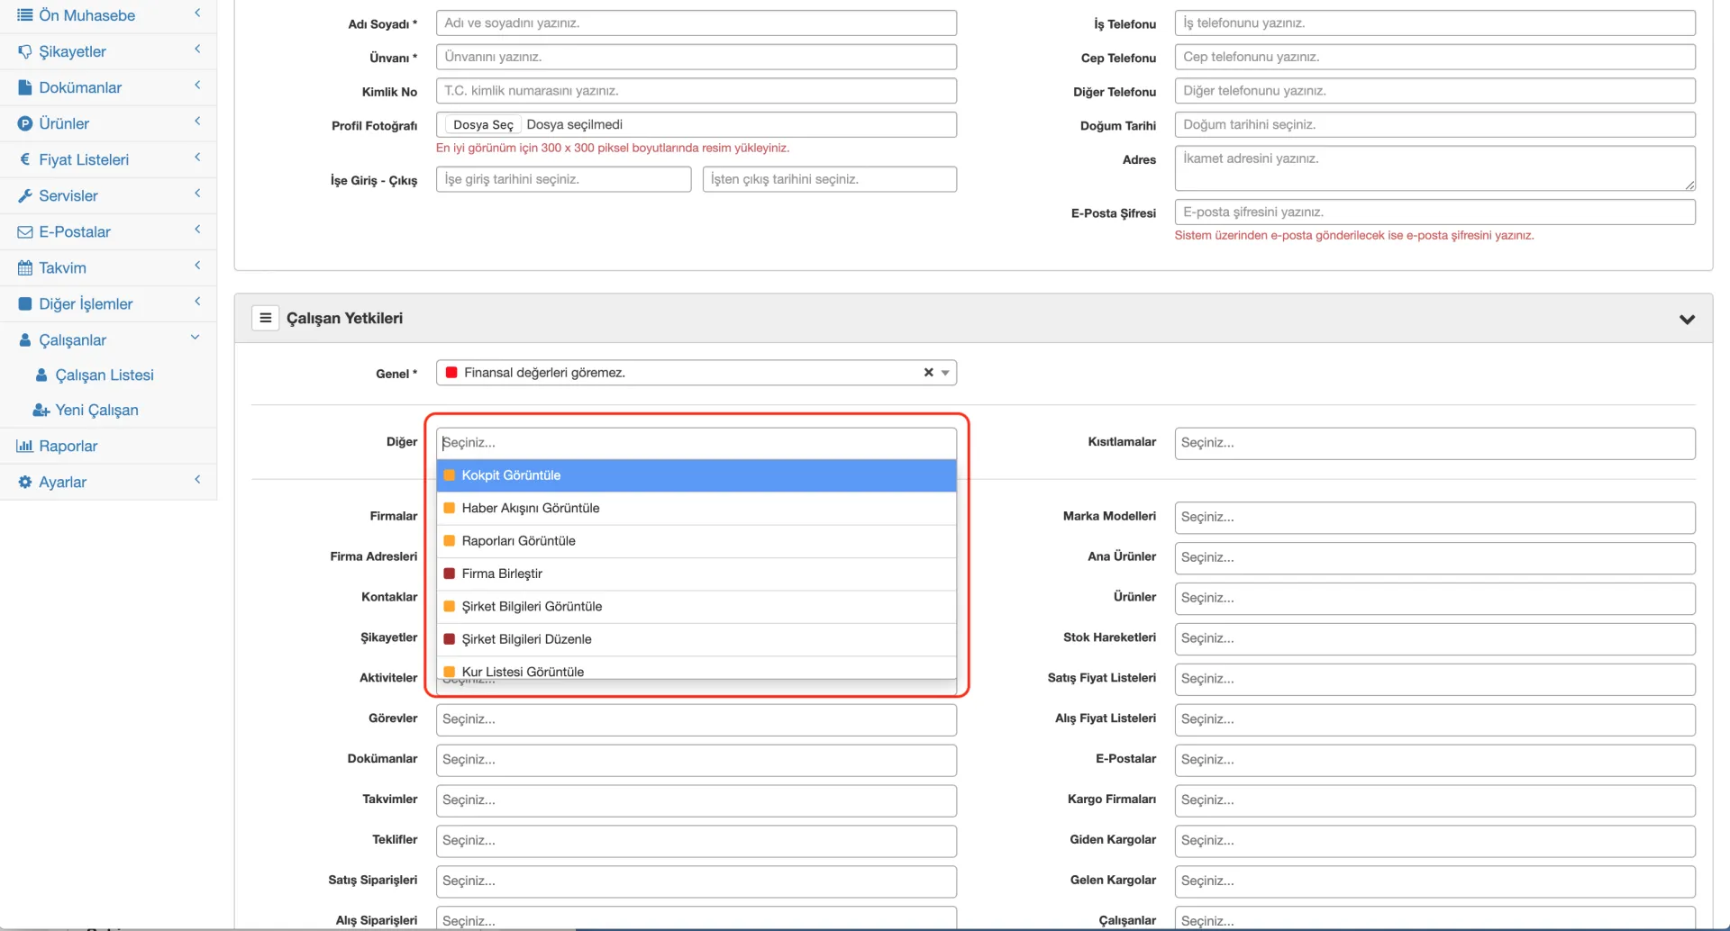Image resolution: width=1730 pixels, height=931 pixels.
Task: Click the Çalışan Yetkileri hamburger icon
Action: pos(265,318)
